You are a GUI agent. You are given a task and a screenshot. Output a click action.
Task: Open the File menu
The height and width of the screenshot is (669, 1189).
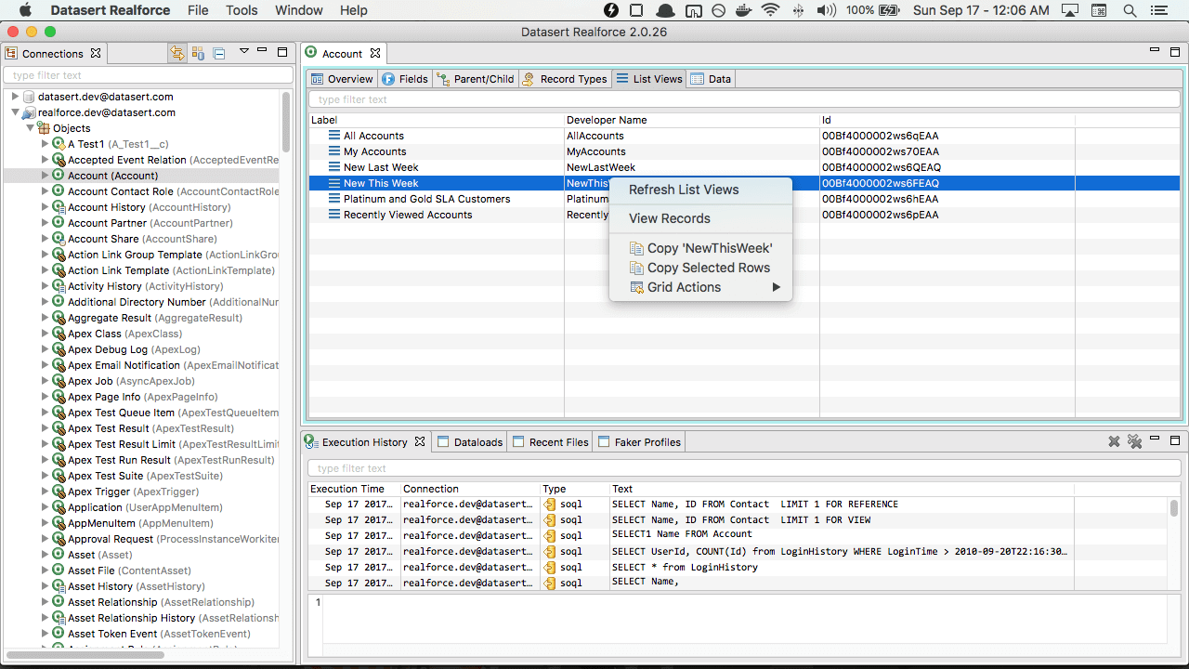198,10
